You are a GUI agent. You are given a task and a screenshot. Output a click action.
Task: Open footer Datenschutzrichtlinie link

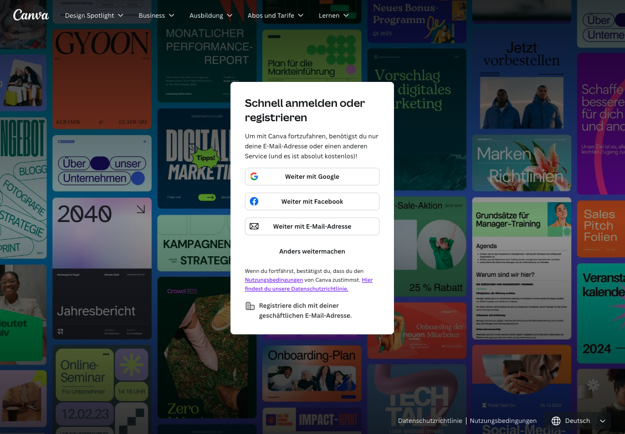click(x=430, y=421)
